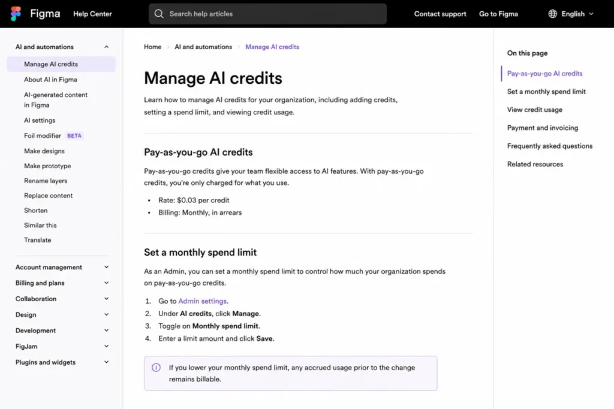Click the Help Center header link
The height and width of the screenshot is (409, 614).
[x=92, y=14]
